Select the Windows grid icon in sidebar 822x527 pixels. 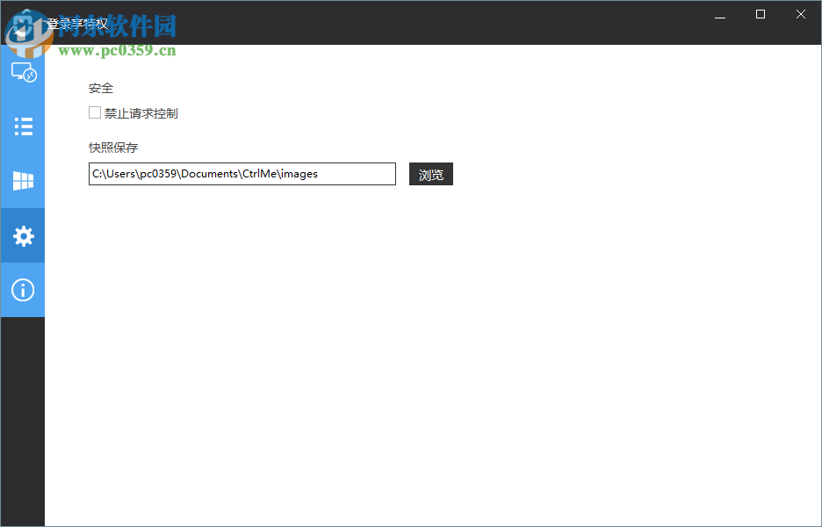[x=22, y=181]
